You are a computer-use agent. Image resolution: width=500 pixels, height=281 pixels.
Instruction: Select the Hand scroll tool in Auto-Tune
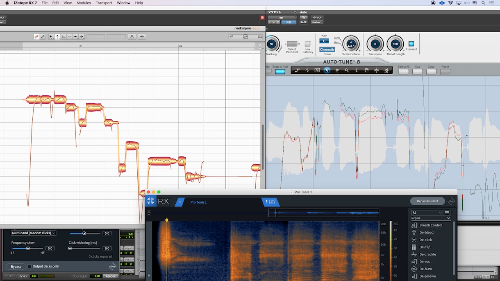366,70
